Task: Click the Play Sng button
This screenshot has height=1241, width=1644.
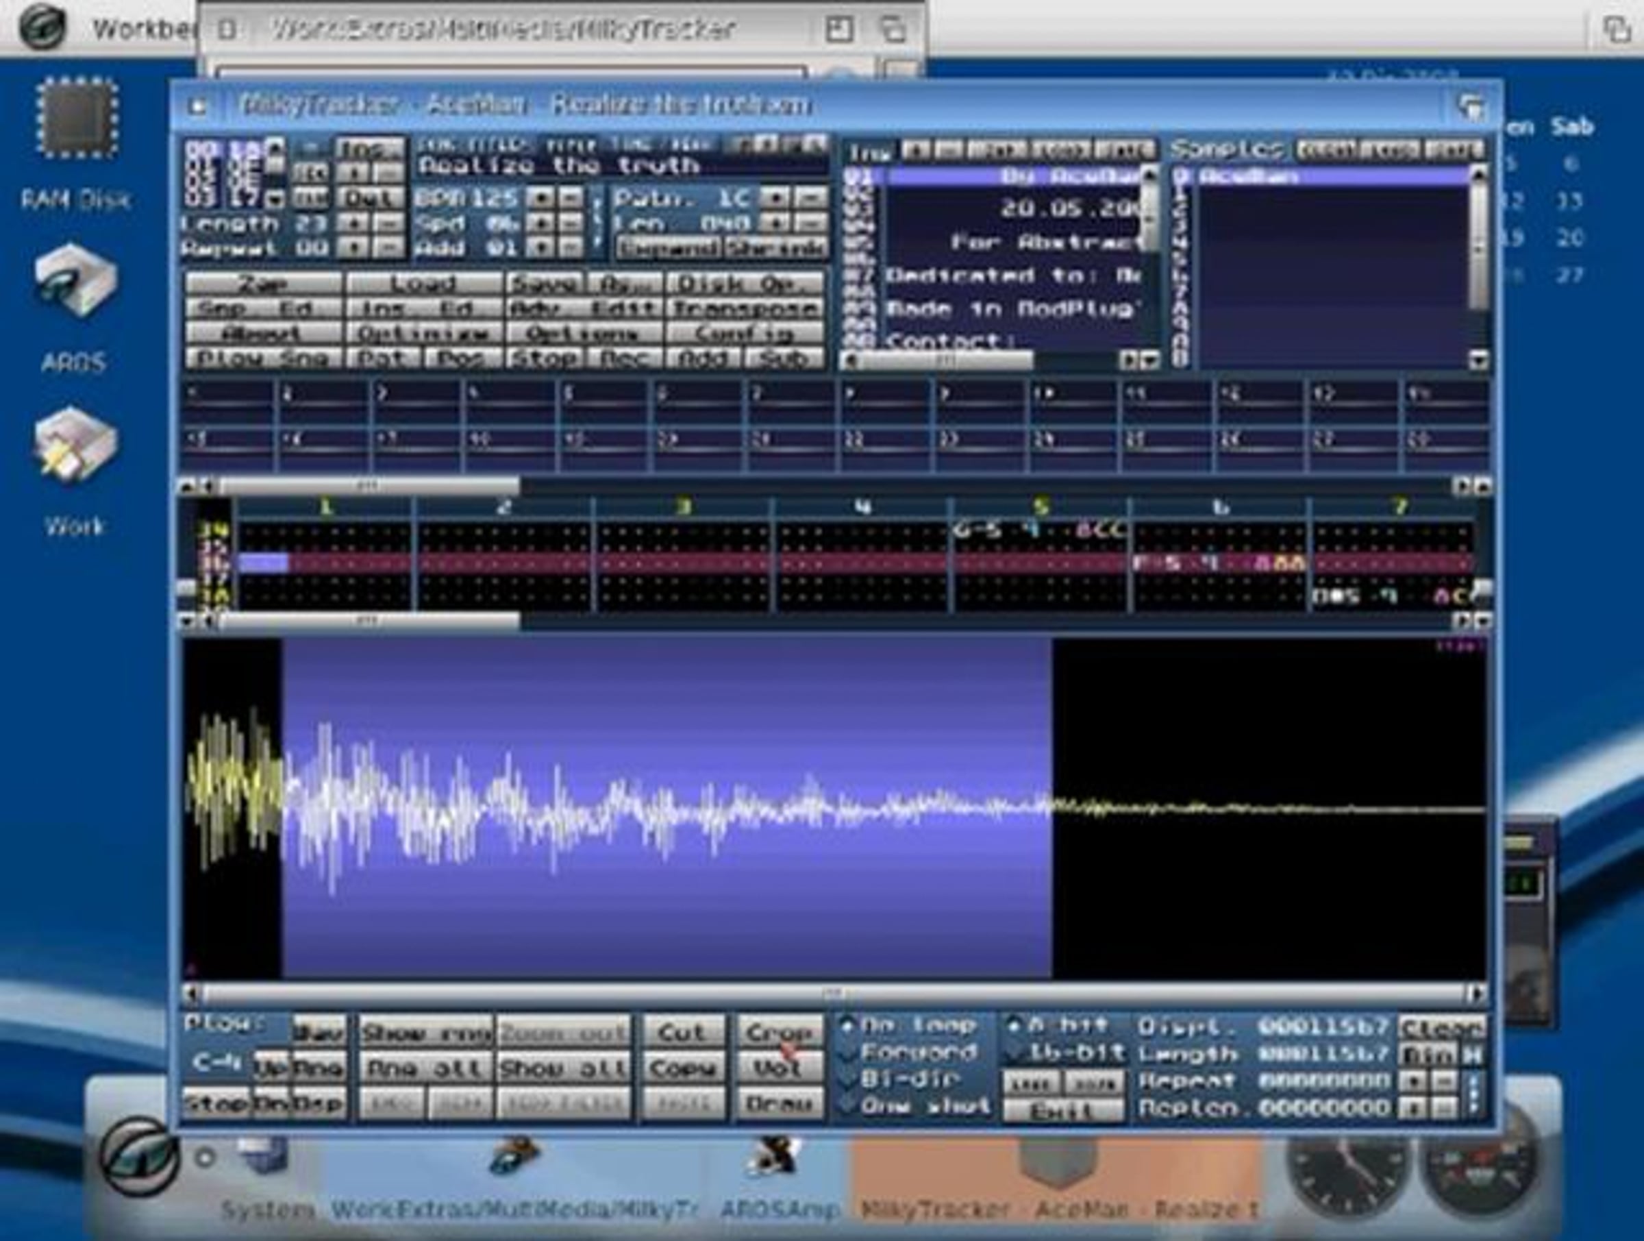Action: coord(264,358)
